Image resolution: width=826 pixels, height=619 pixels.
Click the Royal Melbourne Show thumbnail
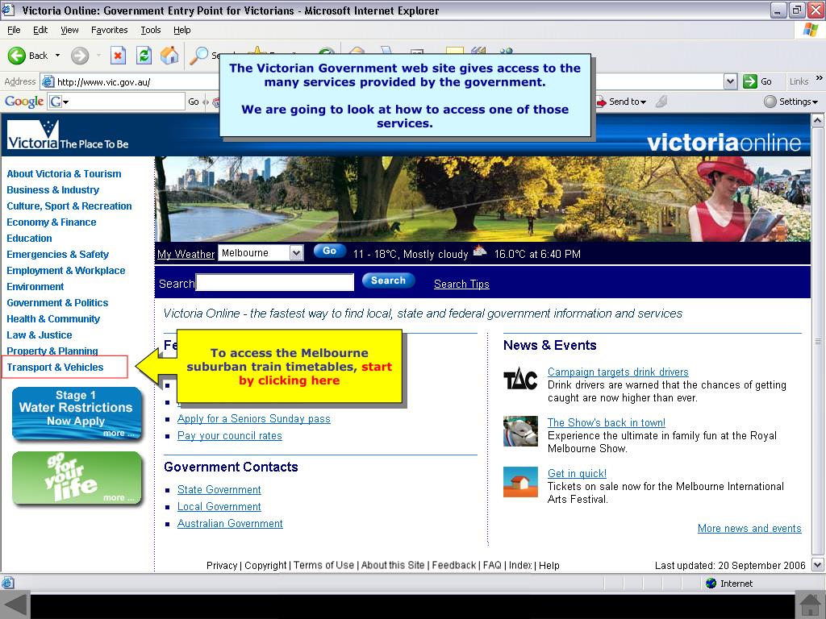click(x=520, y=431)
